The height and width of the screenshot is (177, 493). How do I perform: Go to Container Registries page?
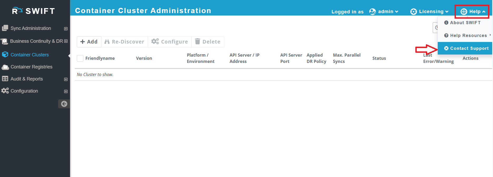click(31, 67)
